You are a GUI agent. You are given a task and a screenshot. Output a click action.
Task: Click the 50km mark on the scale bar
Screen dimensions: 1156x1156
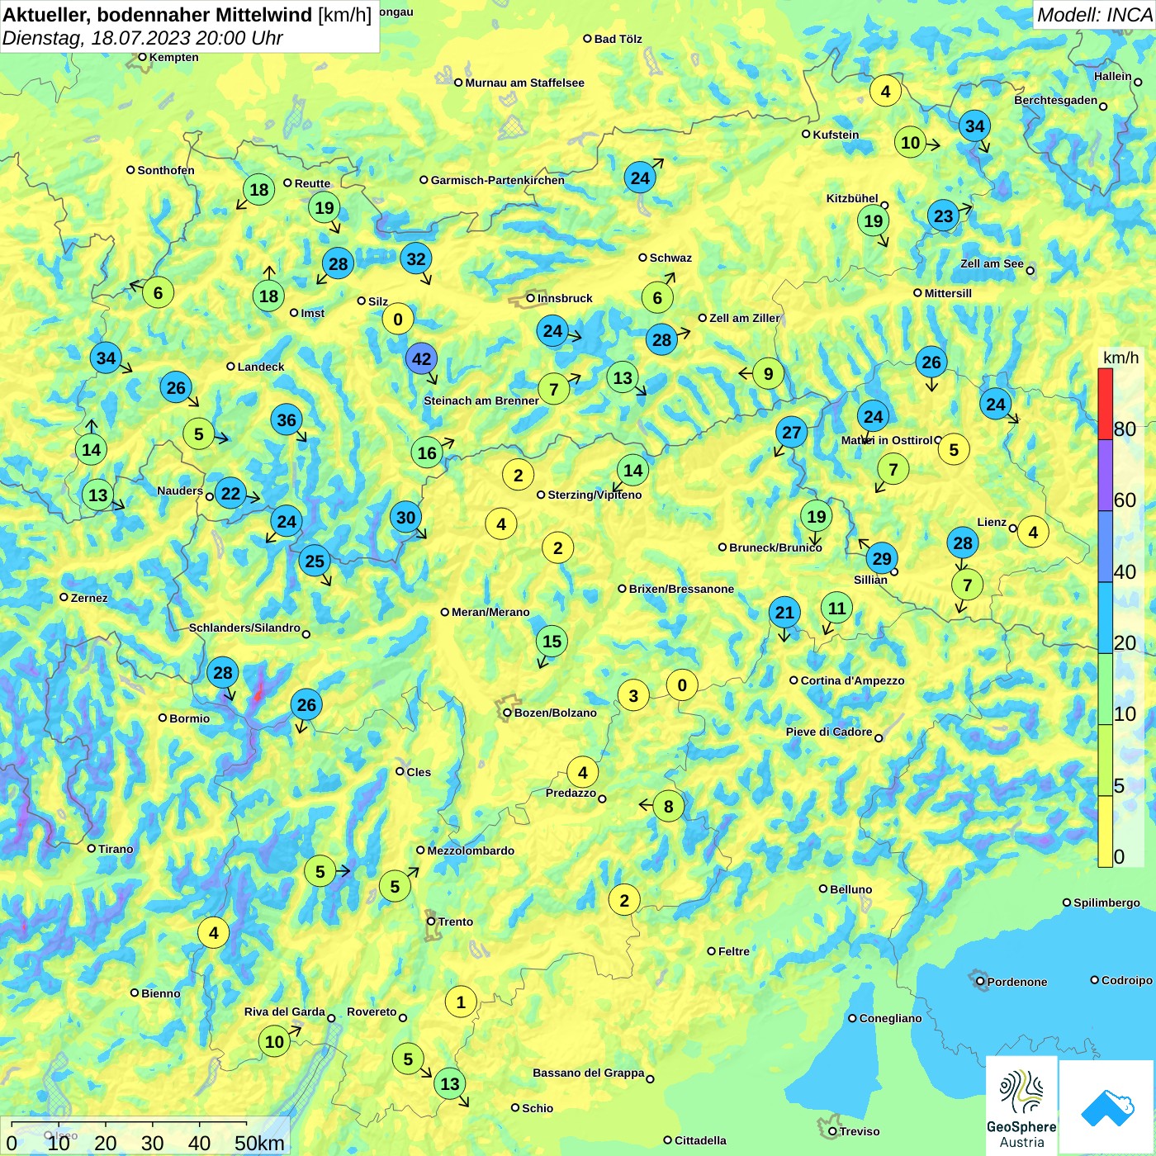point(259,1143)
